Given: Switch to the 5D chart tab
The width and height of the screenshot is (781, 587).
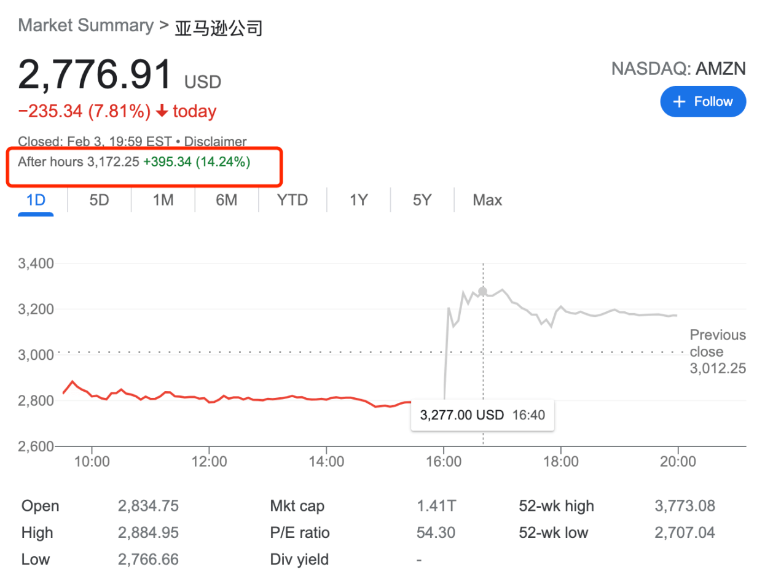Looking at the screenshot, I should pyautogui.click(x=99, y=200).
